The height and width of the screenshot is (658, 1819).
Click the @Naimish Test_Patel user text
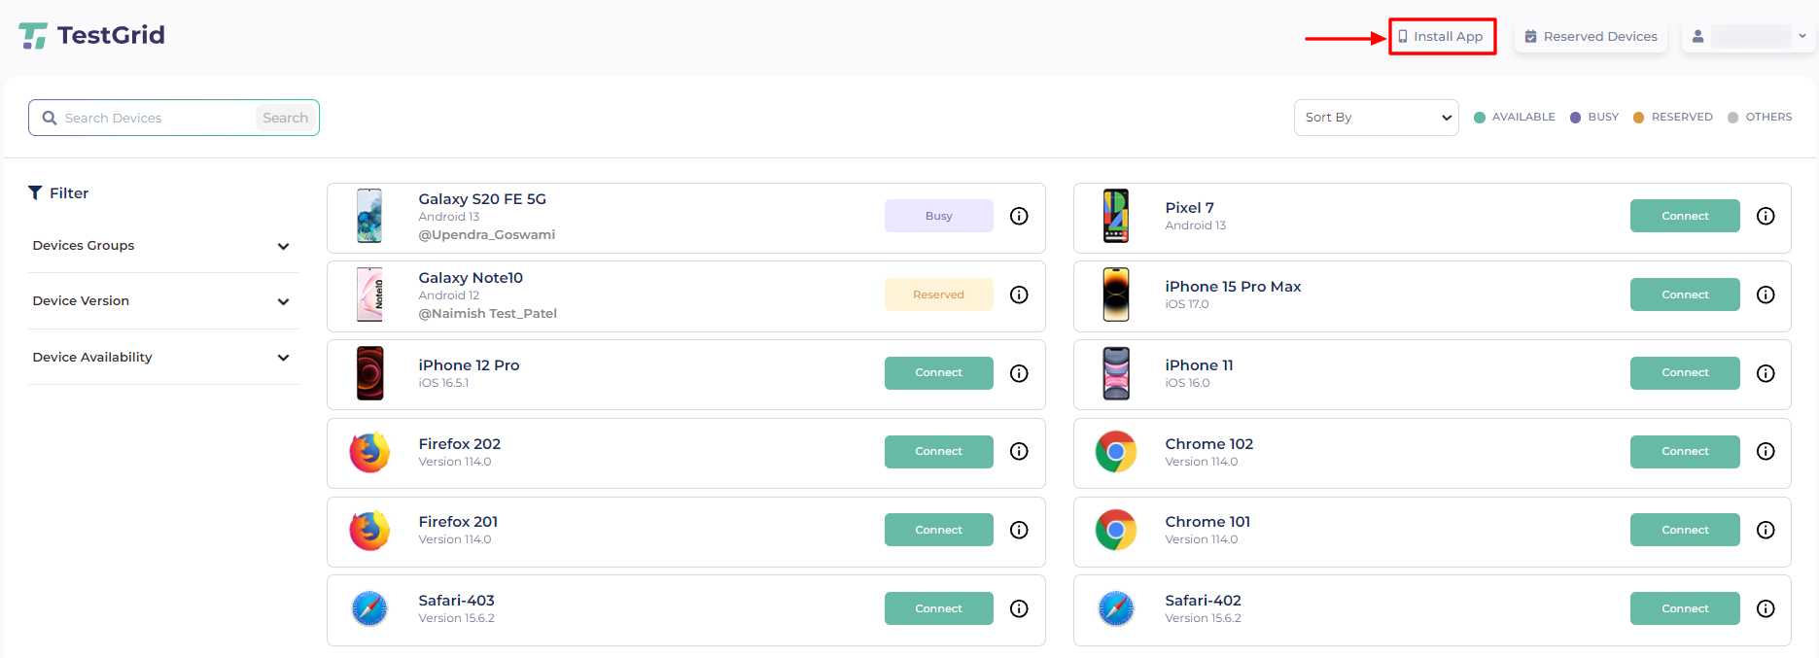488,314
